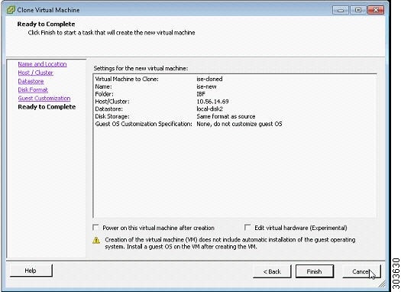
Task: Click the yellow warning triangle icon
Action: click(x=96, y=240)
